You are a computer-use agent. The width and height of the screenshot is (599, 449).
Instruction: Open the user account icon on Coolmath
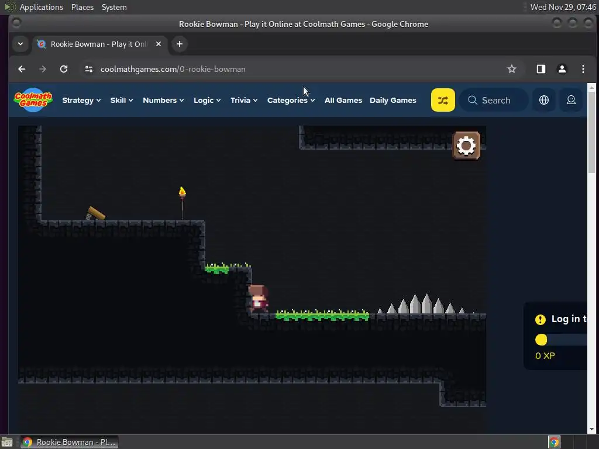click(x=571, y=100)
